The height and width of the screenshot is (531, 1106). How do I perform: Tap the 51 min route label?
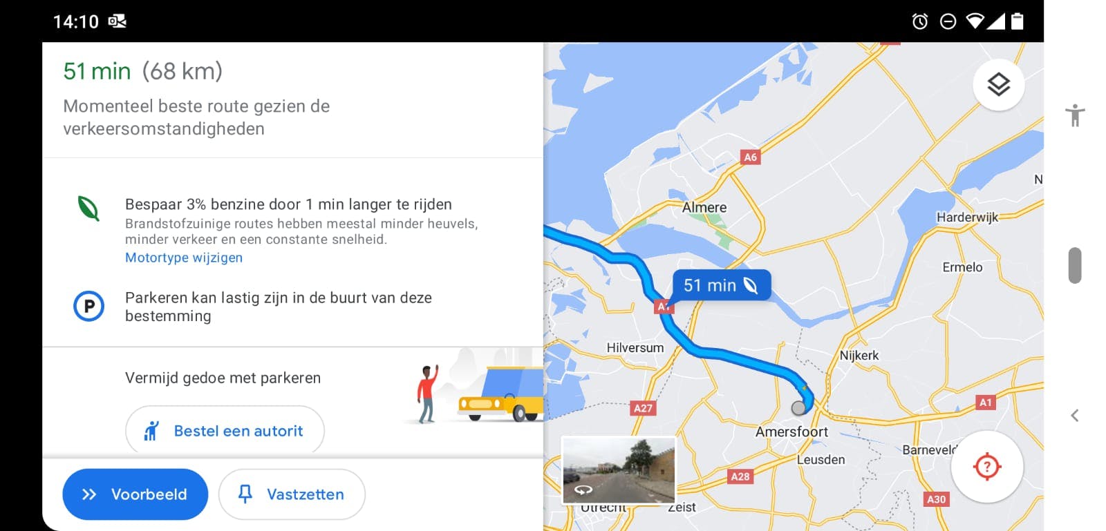click(x=722, y=285)
